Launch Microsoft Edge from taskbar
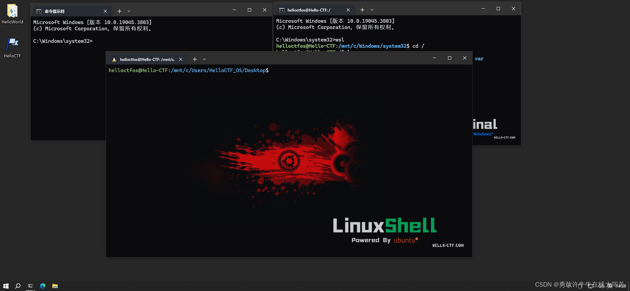 pyautogui.click(x=43, y=286)
